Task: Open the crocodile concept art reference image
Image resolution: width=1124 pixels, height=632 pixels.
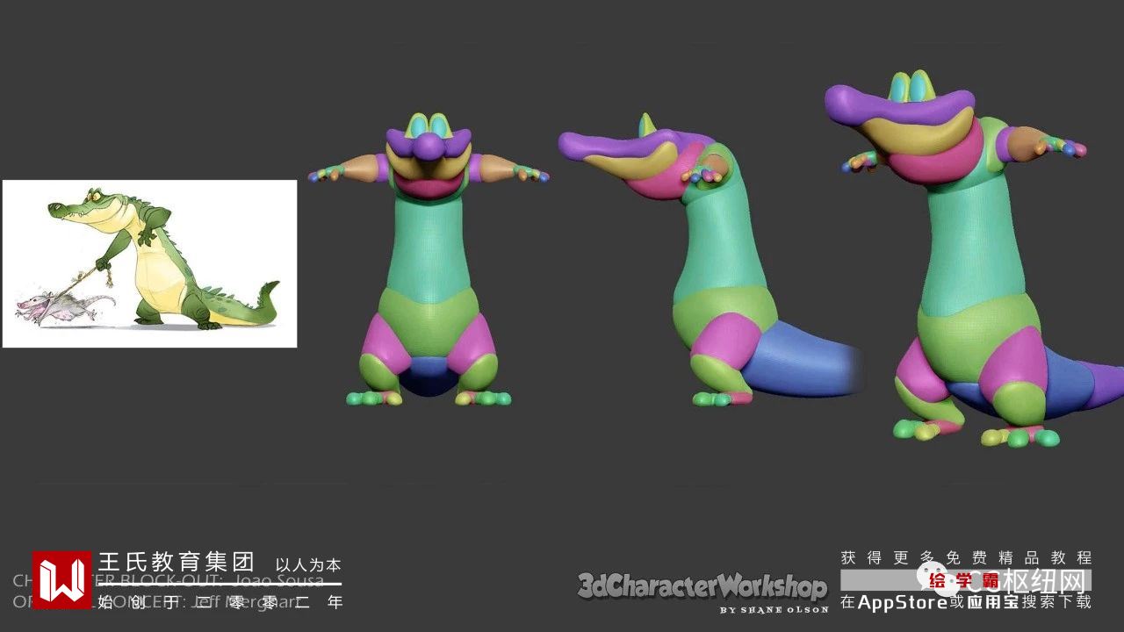Action: point(149,263)
